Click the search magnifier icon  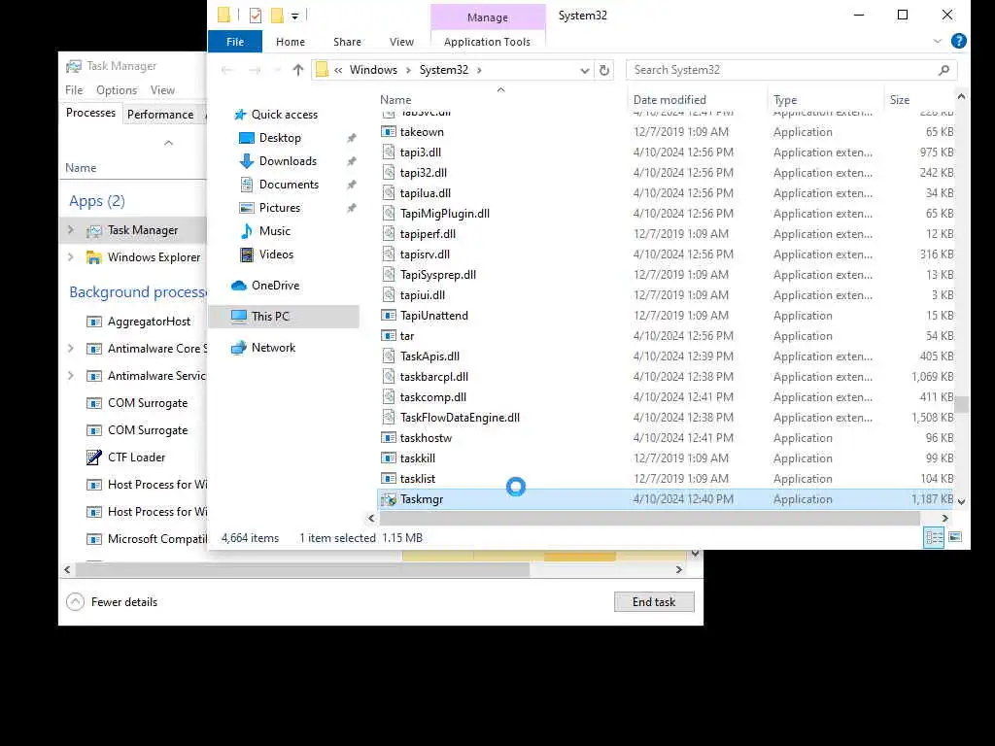[944, 70]
